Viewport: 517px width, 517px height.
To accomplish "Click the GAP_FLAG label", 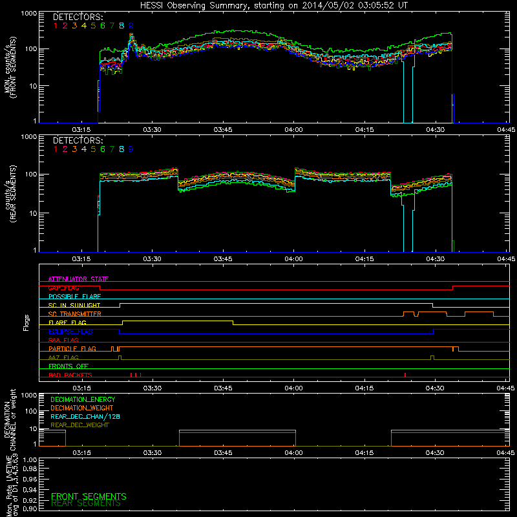I will (x=63, y=288).
